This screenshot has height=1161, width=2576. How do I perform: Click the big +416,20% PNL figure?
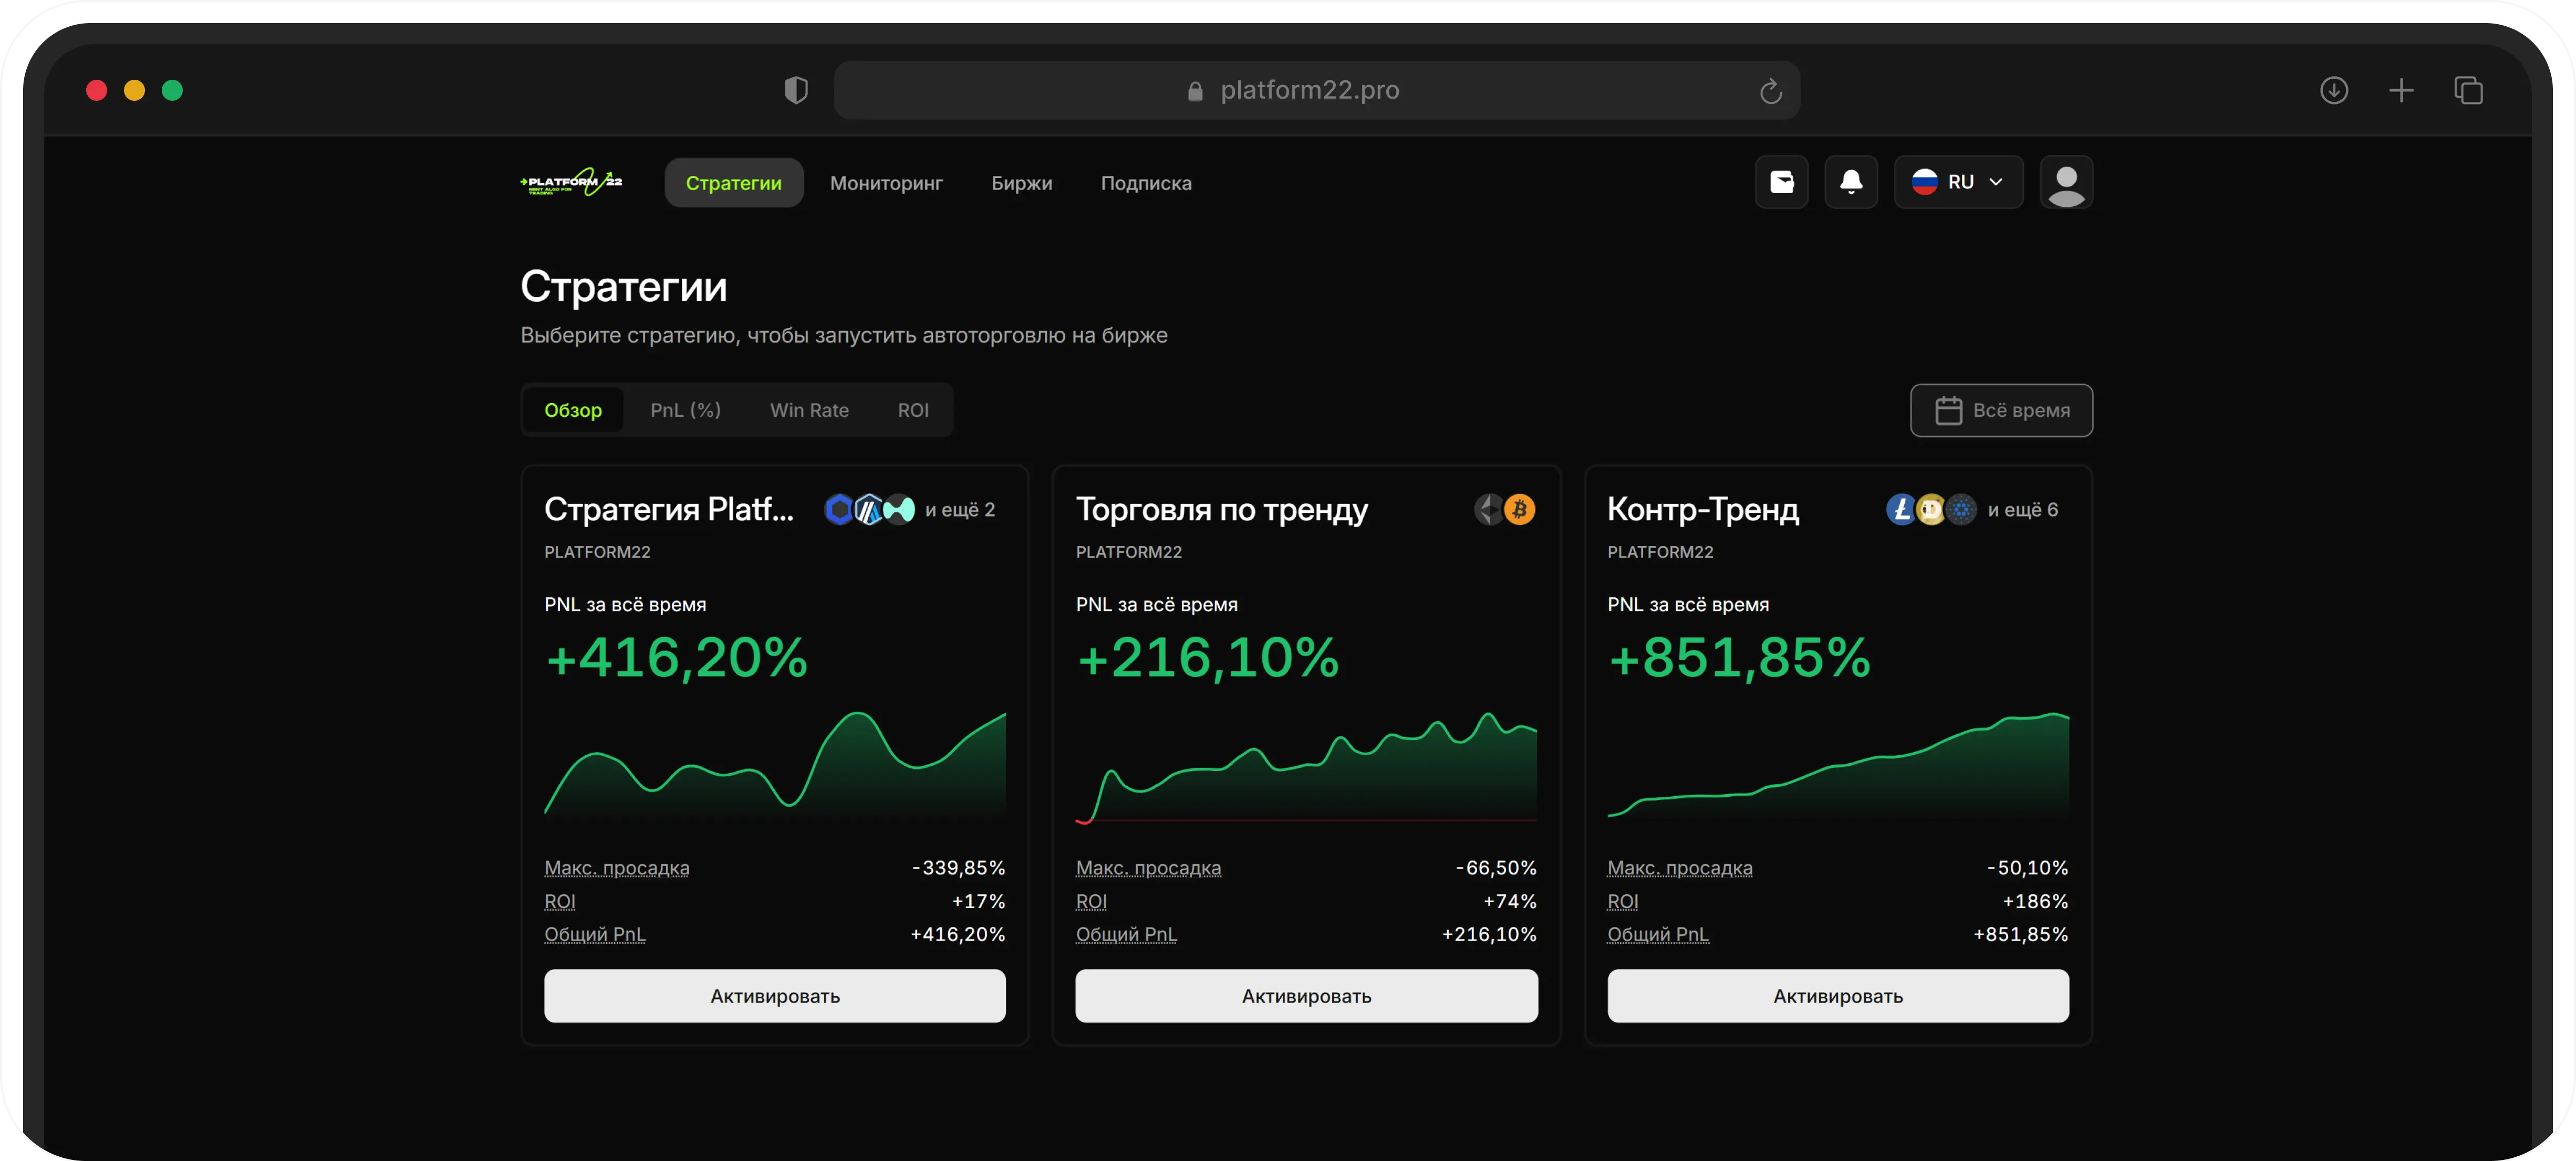coord(676,658)
